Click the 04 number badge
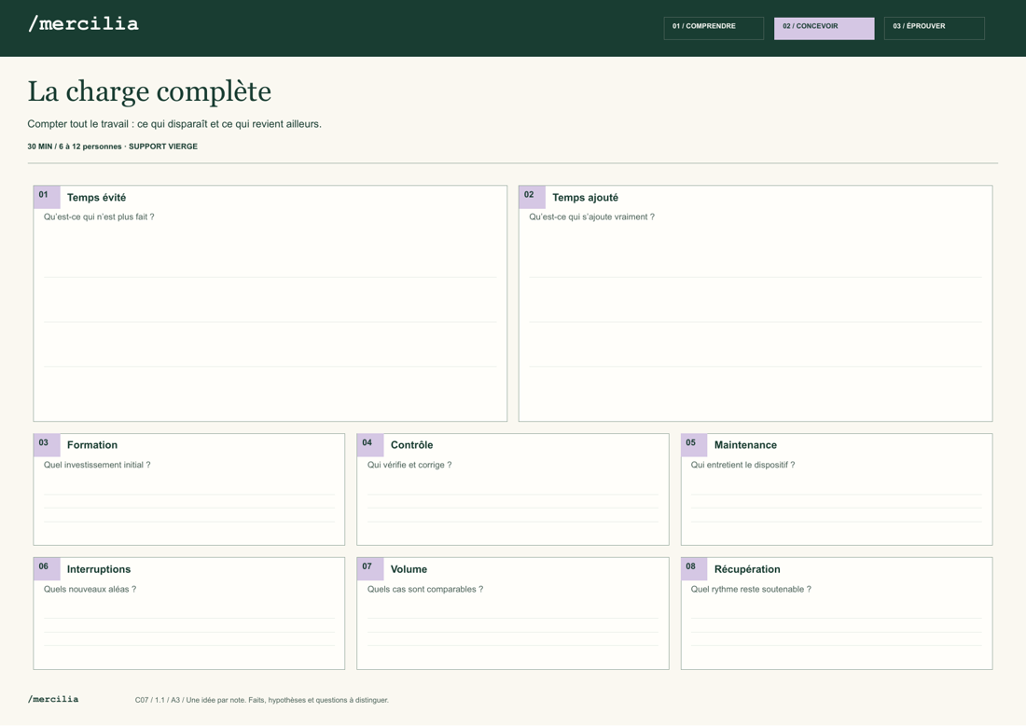 click(x=370, y=444)
